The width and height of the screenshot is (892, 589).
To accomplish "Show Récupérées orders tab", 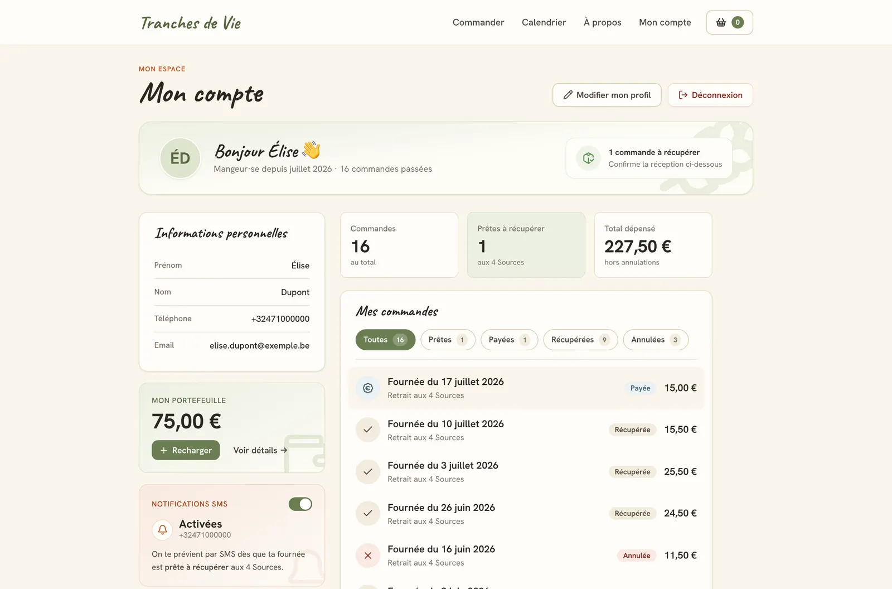I will [580, 340].
